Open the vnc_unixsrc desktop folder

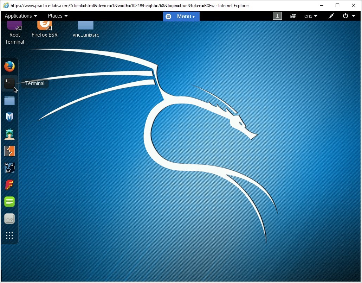click(86, 29)
